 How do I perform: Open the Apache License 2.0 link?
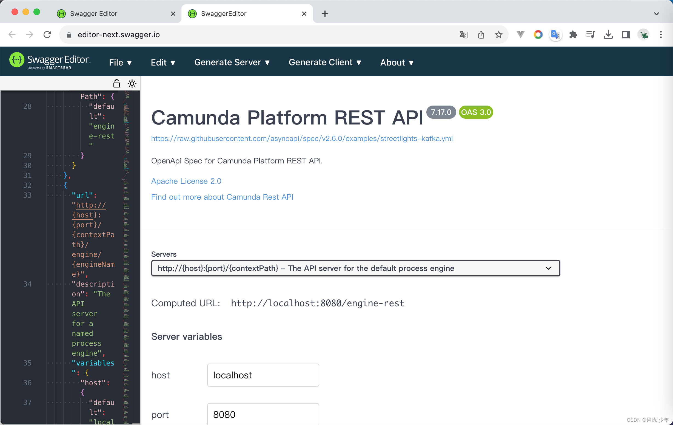coord(186,181)
